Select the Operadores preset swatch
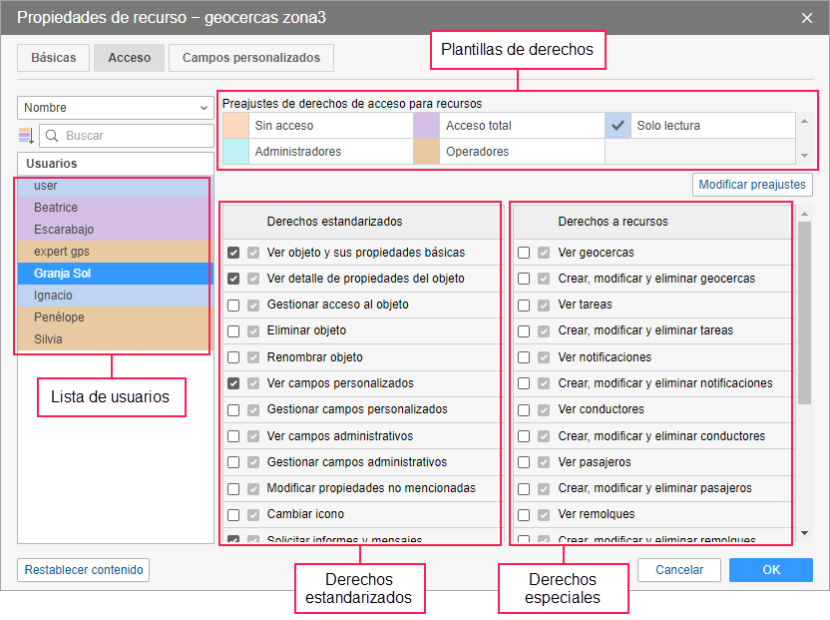 pos(427,152)
